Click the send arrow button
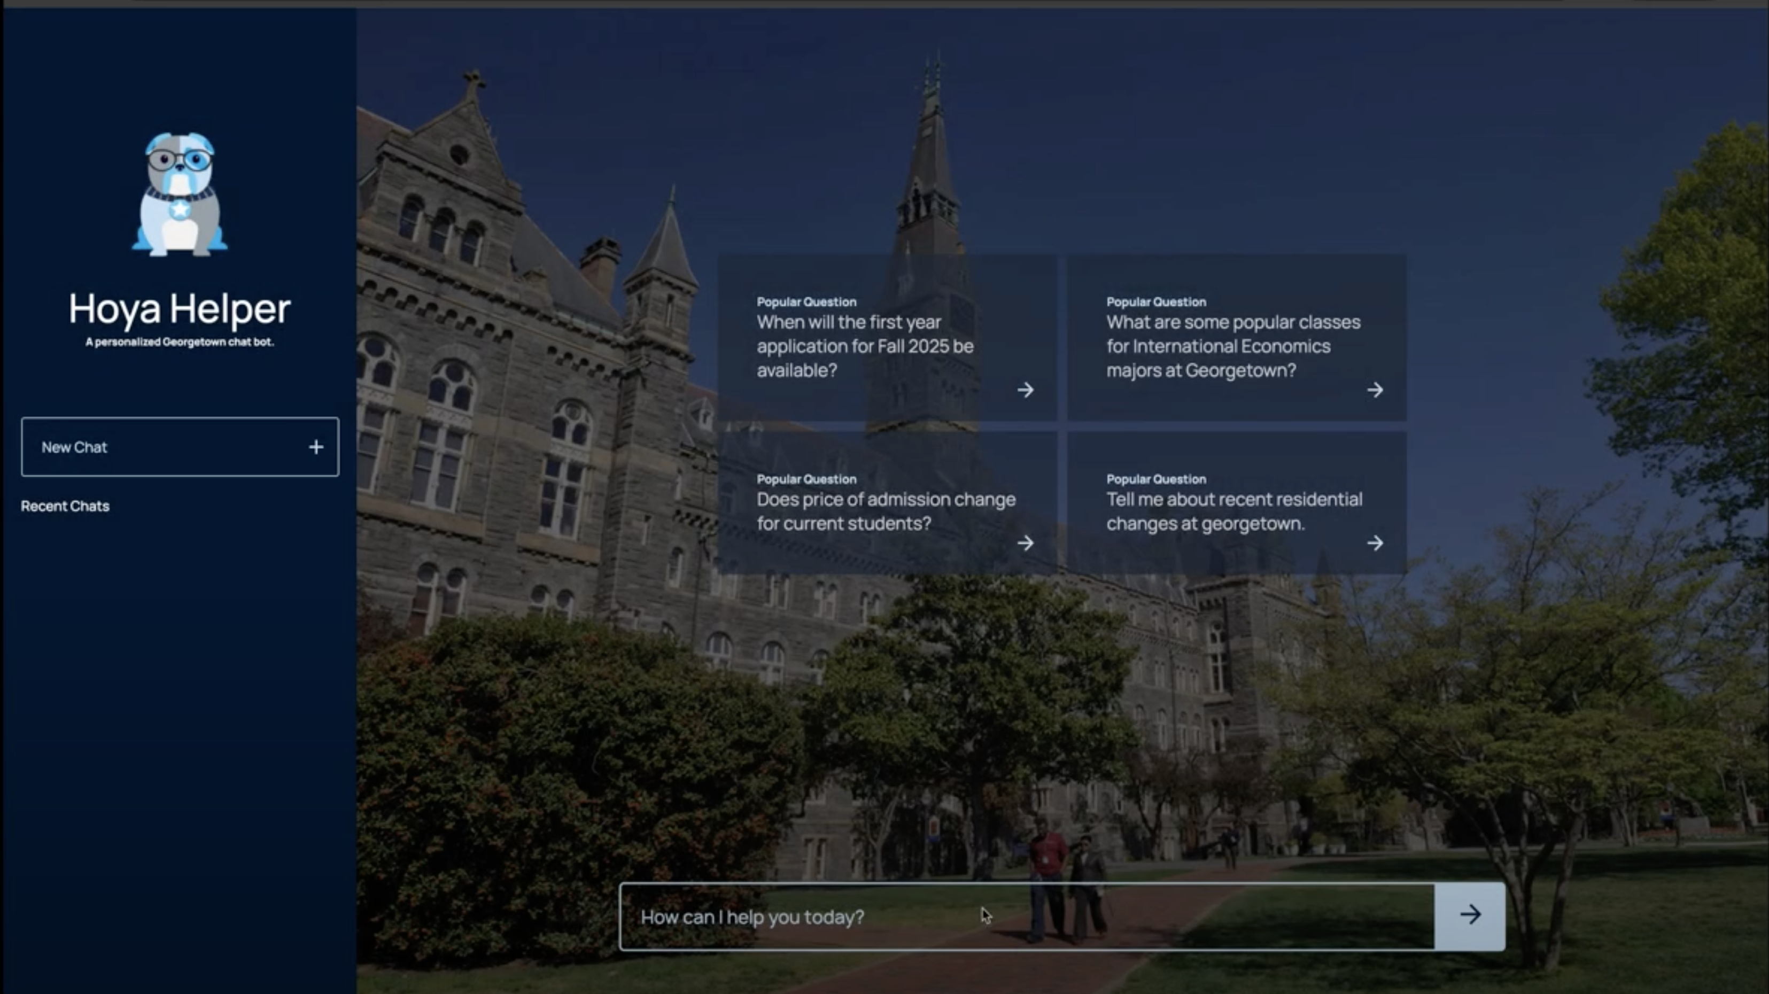This screenshot has width=1769, height=994. click(x=1470, y=916)
